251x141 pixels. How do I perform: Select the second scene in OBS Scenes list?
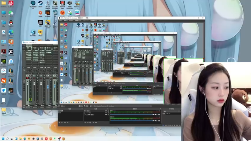point(71,113)
